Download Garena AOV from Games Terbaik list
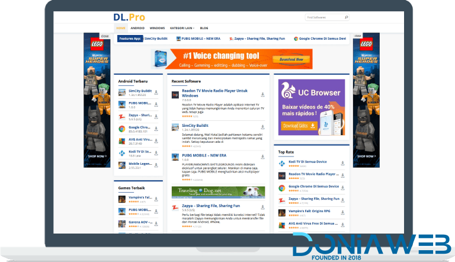 156,223
